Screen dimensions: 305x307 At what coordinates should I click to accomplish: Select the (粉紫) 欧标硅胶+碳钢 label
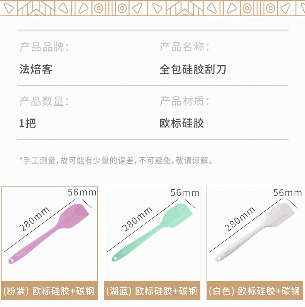click(49, 291)
